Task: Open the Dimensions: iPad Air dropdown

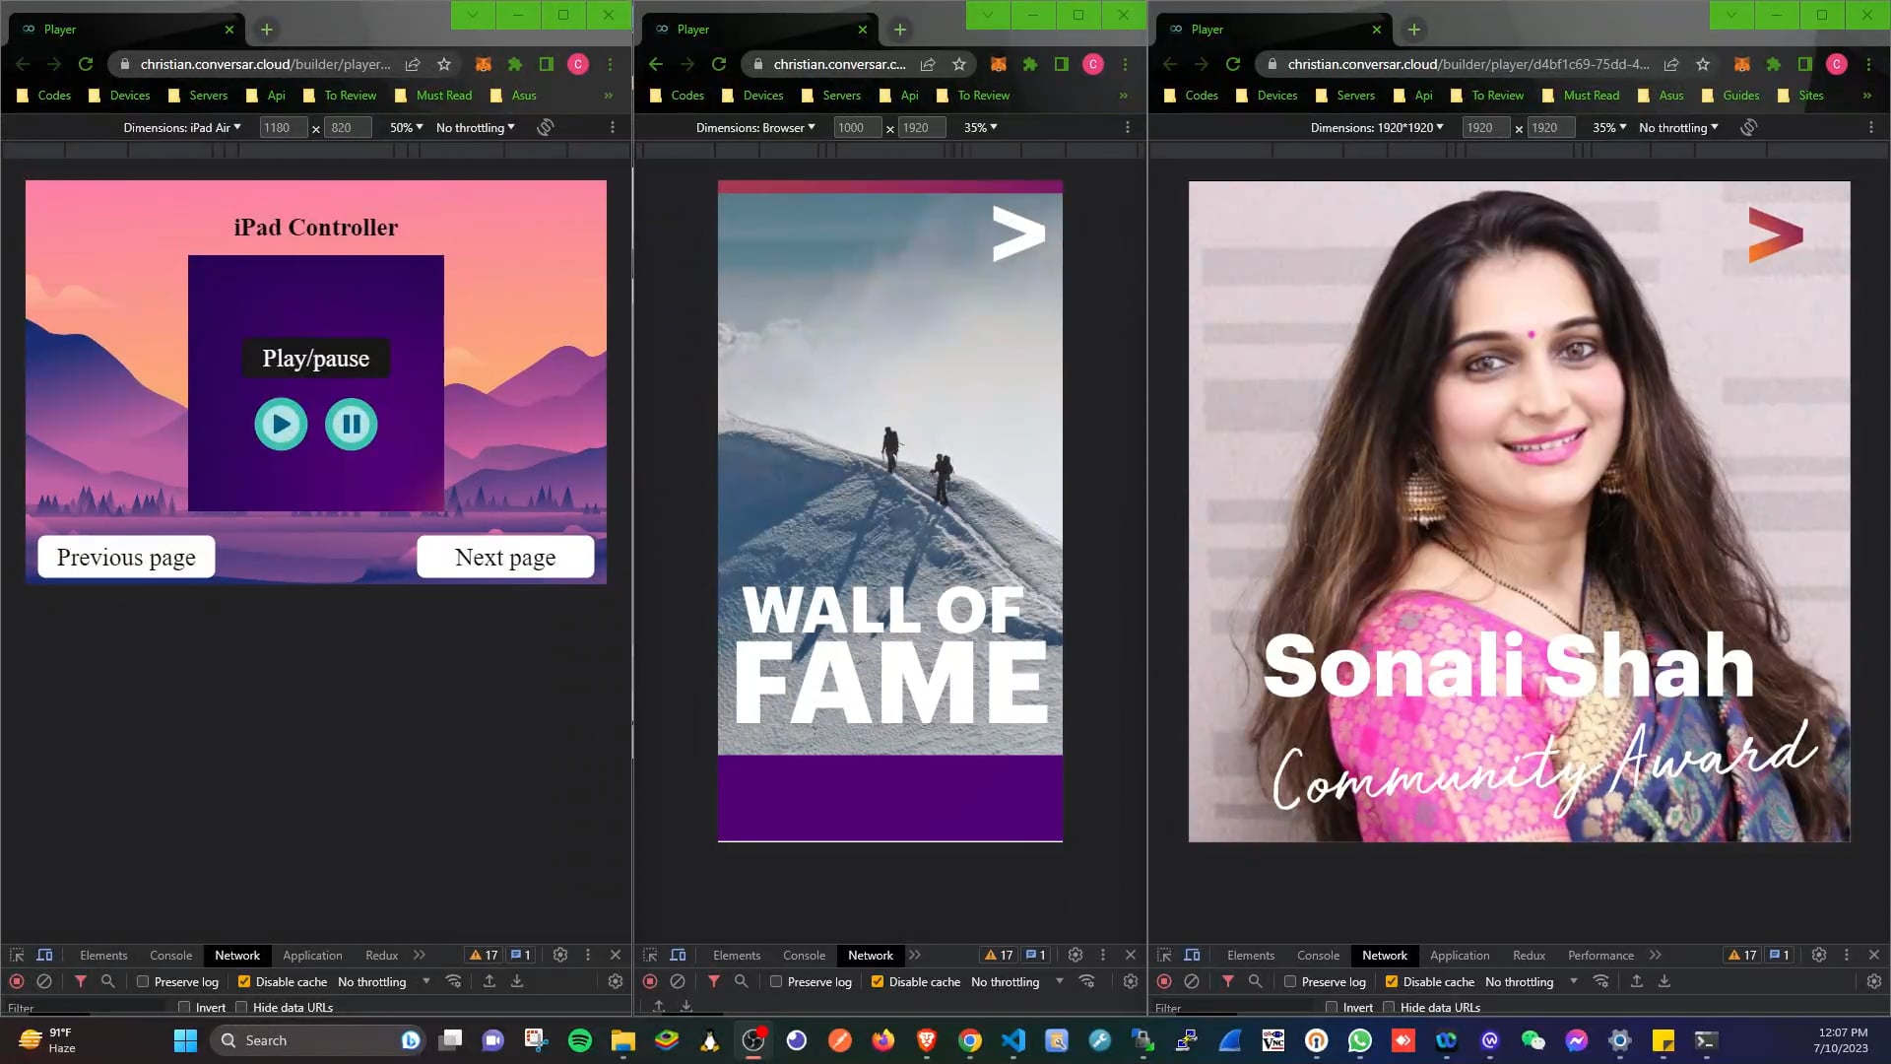Action: point(182,127)
